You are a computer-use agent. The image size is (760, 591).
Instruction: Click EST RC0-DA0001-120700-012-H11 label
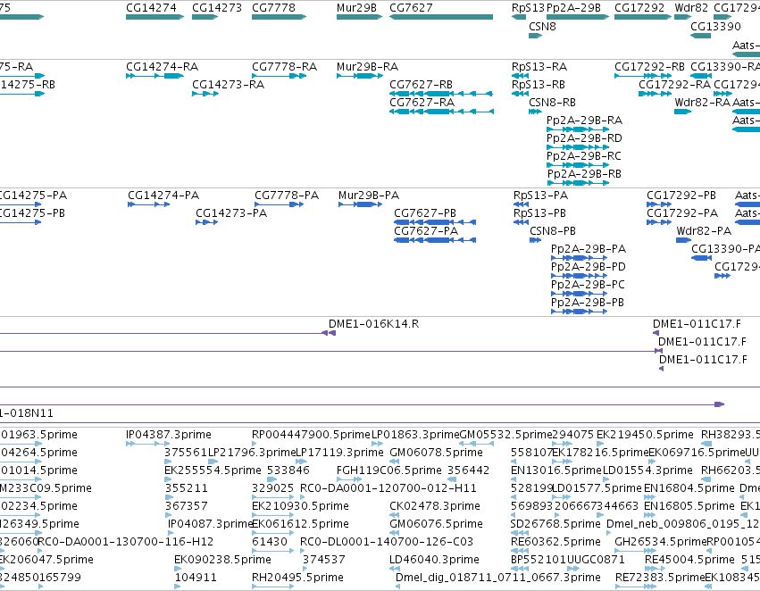(388, 487)
